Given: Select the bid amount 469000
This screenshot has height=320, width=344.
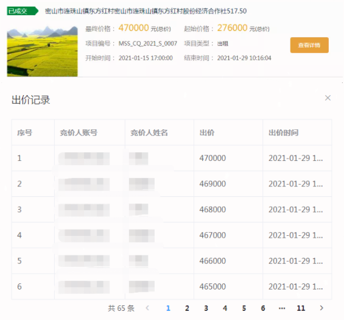Looking at the screenshot, I should pyautogui.click(x=212, y=184).
